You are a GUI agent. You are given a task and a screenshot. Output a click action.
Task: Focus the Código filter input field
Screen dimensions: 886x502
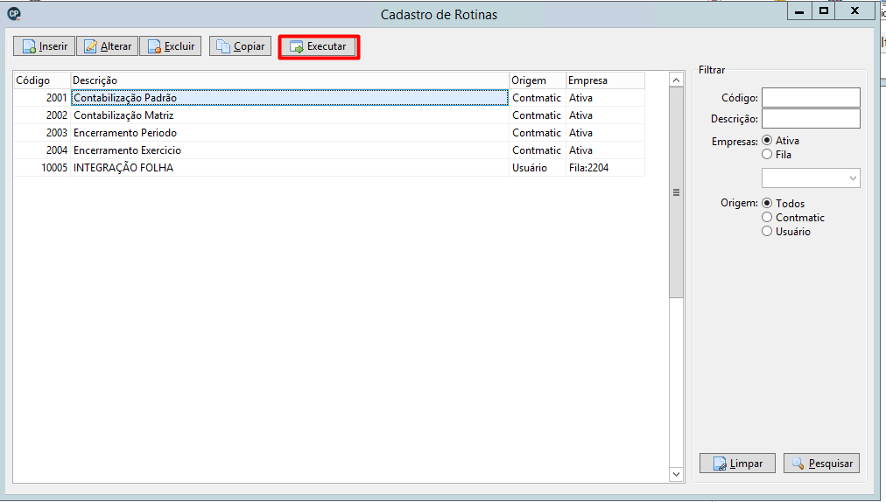(811, 97)
